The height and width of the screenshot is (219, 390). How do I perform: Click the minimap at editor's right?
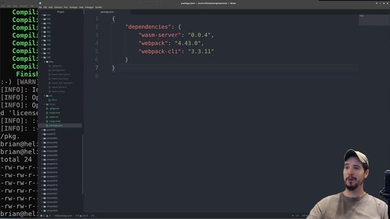click(x=374, y=20)
